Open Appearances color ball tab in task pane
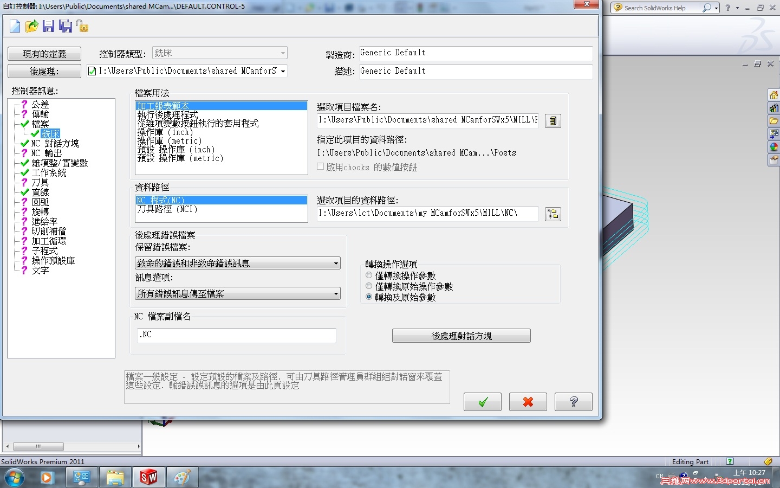Screen dimensions: 780x488 [x=774, y=147]
